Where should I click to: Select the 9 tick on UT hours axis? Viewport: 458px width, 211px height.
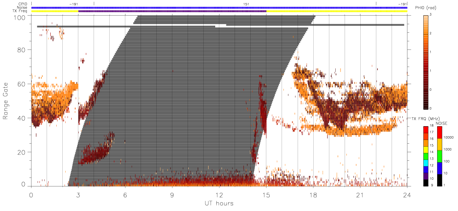click(172, 195)
